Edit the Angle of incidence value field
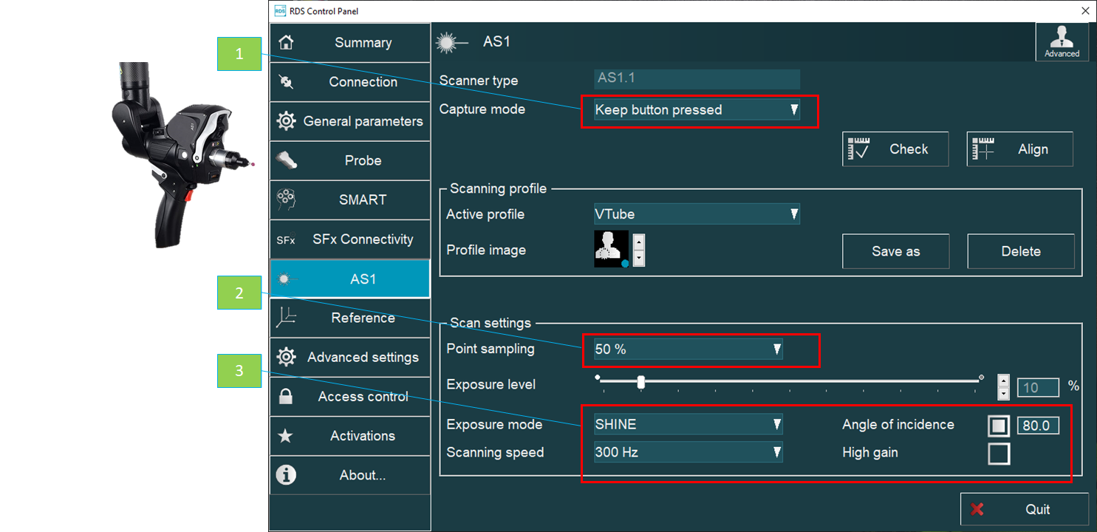Image resolution: width=1097 pixels, height=532 pixels. (1038, 425)
